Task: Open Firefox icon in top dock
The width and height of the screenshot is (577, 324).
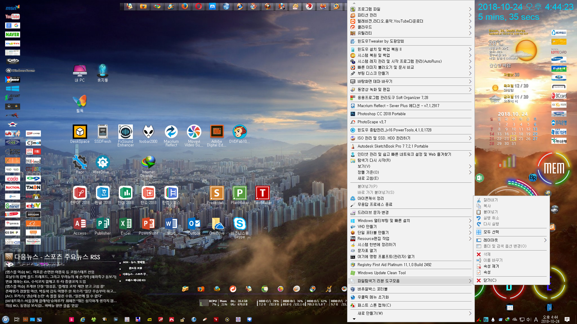Action: click(x=185, y=6)
